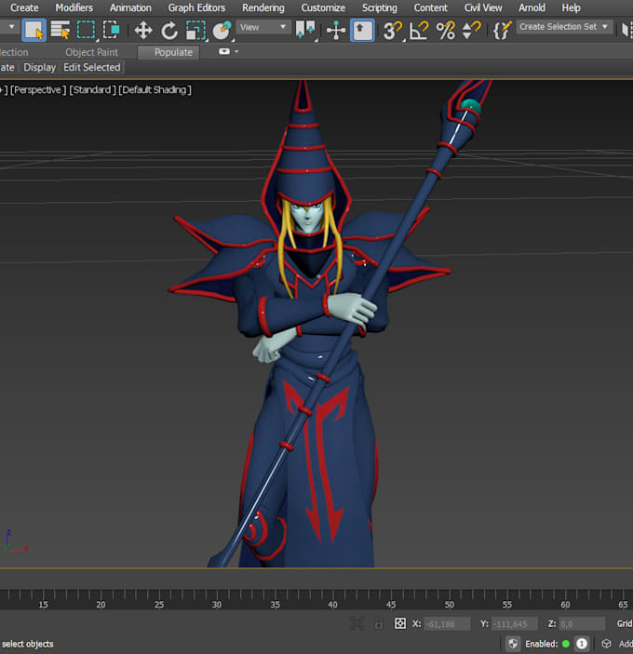The height and width of the screenshot is (654, 633).
Task: Activate the Select Object tool
Action: click(x=34, y=30)
